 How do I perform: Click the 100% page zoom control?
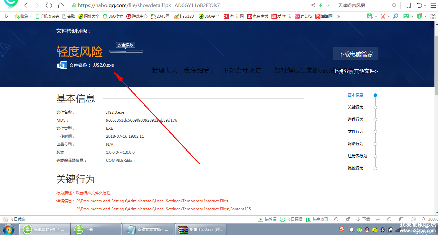[x=430, y=219]
